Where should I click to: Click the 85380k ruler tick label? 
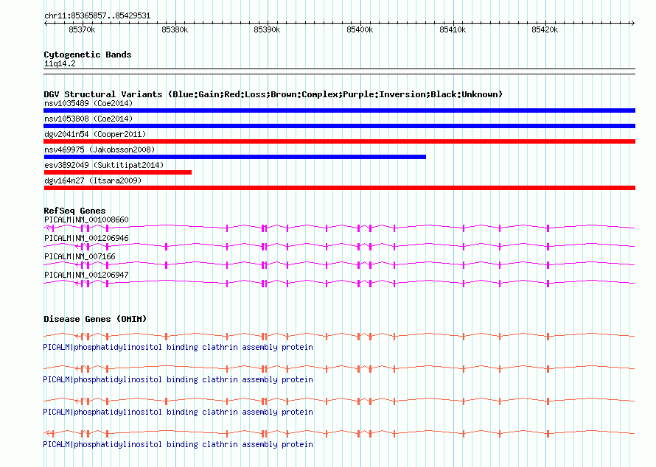[175, 29]
